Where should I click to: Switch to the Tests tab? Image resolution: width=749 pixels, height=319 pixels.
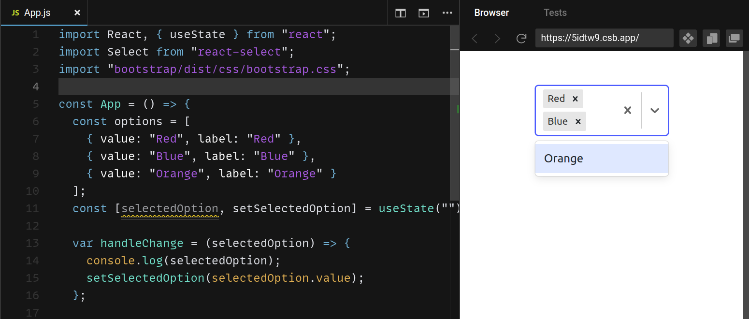pyautogui.click(x=555, y=13)
